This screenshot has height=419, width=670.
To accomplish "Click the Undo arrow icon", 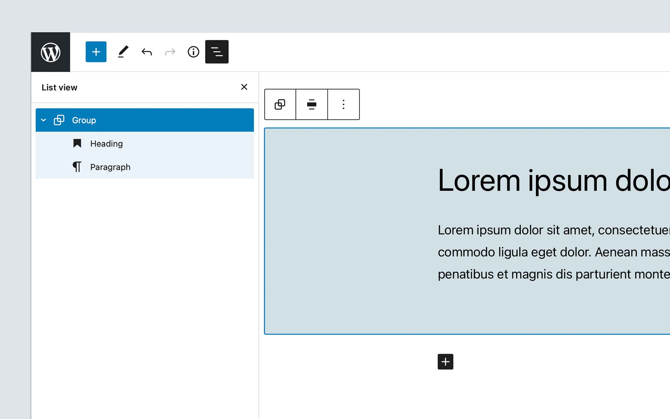I will 147,52.
